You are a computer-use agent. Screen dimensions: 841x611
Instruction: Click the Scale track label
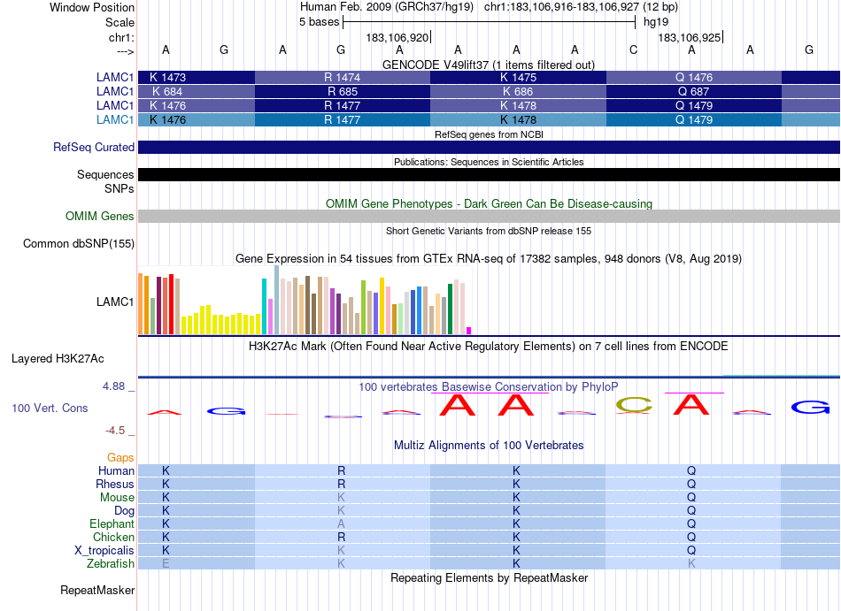[x=120, y=22]
